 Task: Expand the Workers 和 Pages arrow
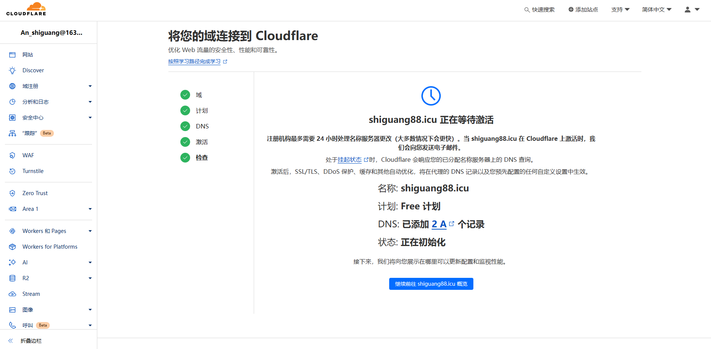[x=90, y=231]
